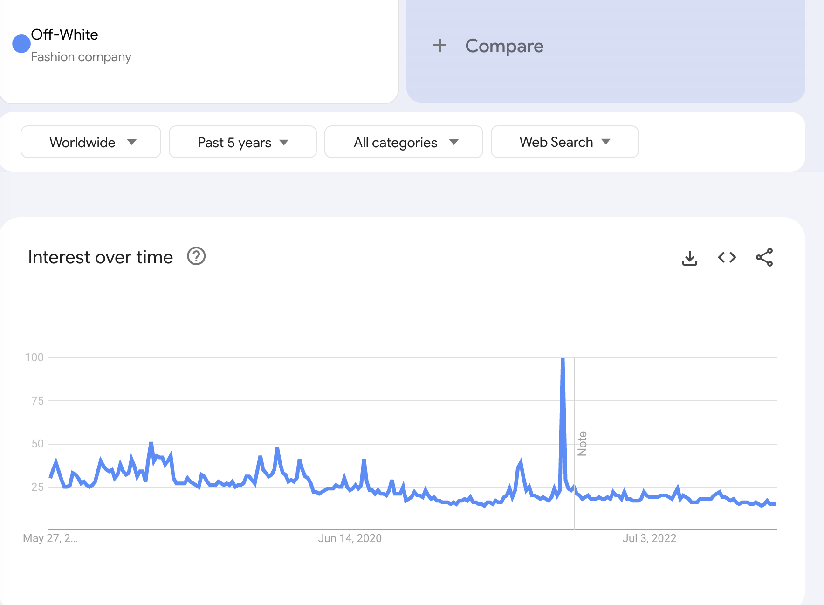Download the Interest over time data as CSV

tap(690, 257)
